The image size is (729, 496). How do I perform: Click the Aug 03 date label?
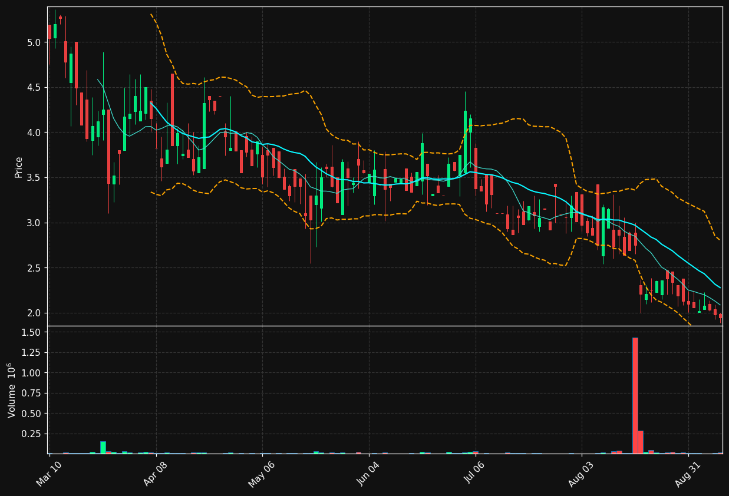coord(582,474)
